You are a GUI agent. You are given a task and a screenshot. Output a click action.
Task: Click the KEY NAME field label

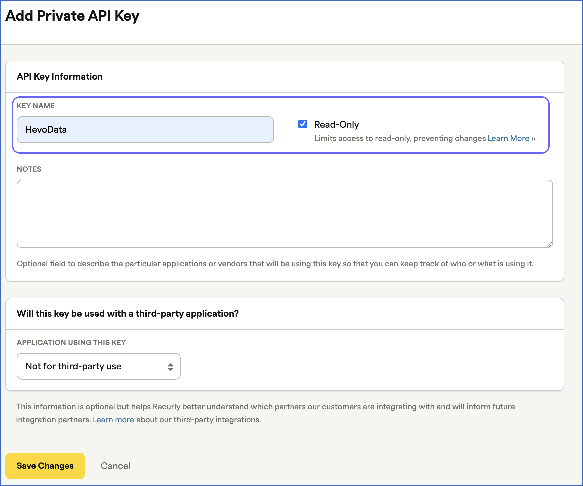click(x=36, y=106)
